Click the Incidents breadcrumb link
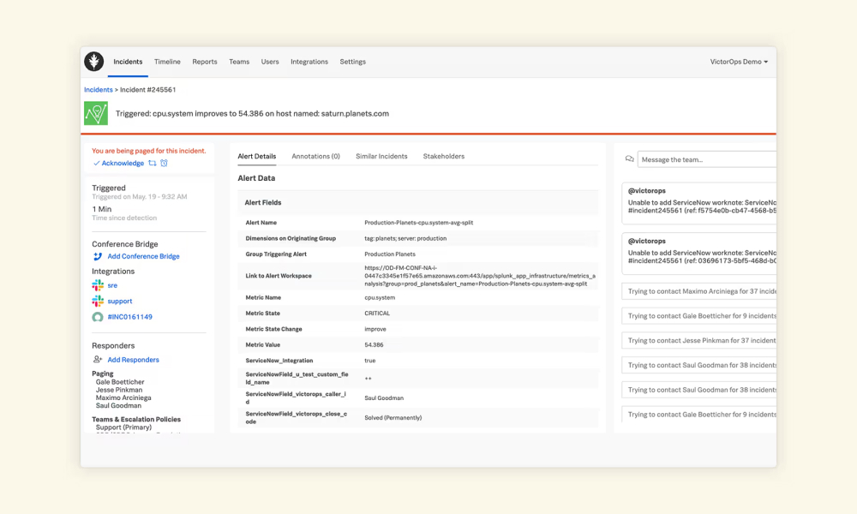Image resolution: width=857 pixels, height=514 pixels. (99, 90)
